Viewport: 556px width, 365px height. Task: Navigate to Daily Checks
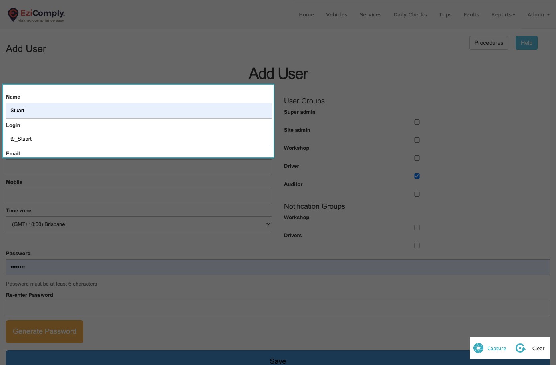point(410,14)
